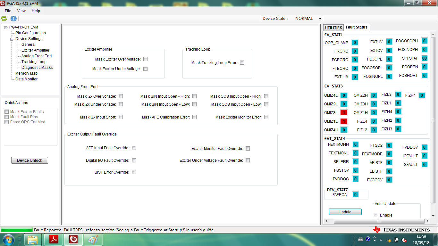Click the Windows Start orb
This screenshot has height=246, width=438.
pyautogui.click(x=8, y=239)
